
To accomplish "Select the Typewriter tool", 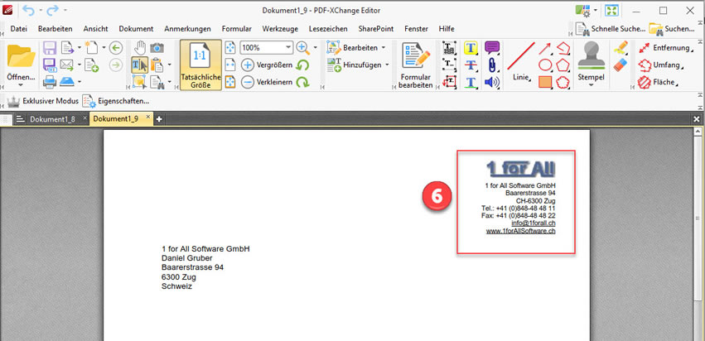I will [x=449, y=48].
